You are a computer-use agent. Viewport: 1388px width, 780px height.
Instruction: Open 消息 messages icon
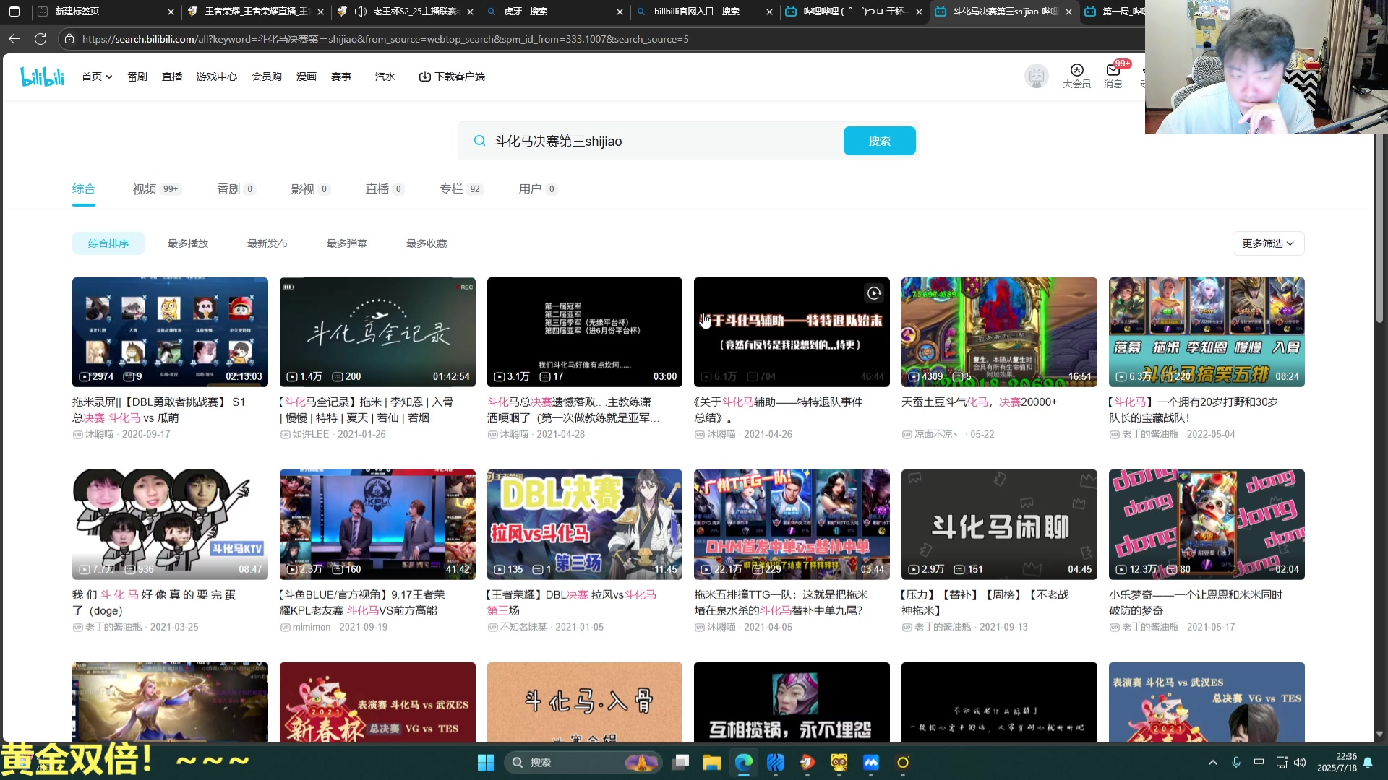(1113, 76)
